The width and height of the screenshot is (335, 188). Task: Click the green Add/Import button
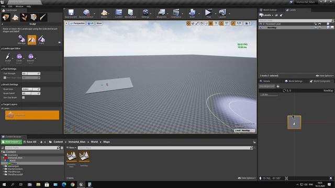click(12, 142)
